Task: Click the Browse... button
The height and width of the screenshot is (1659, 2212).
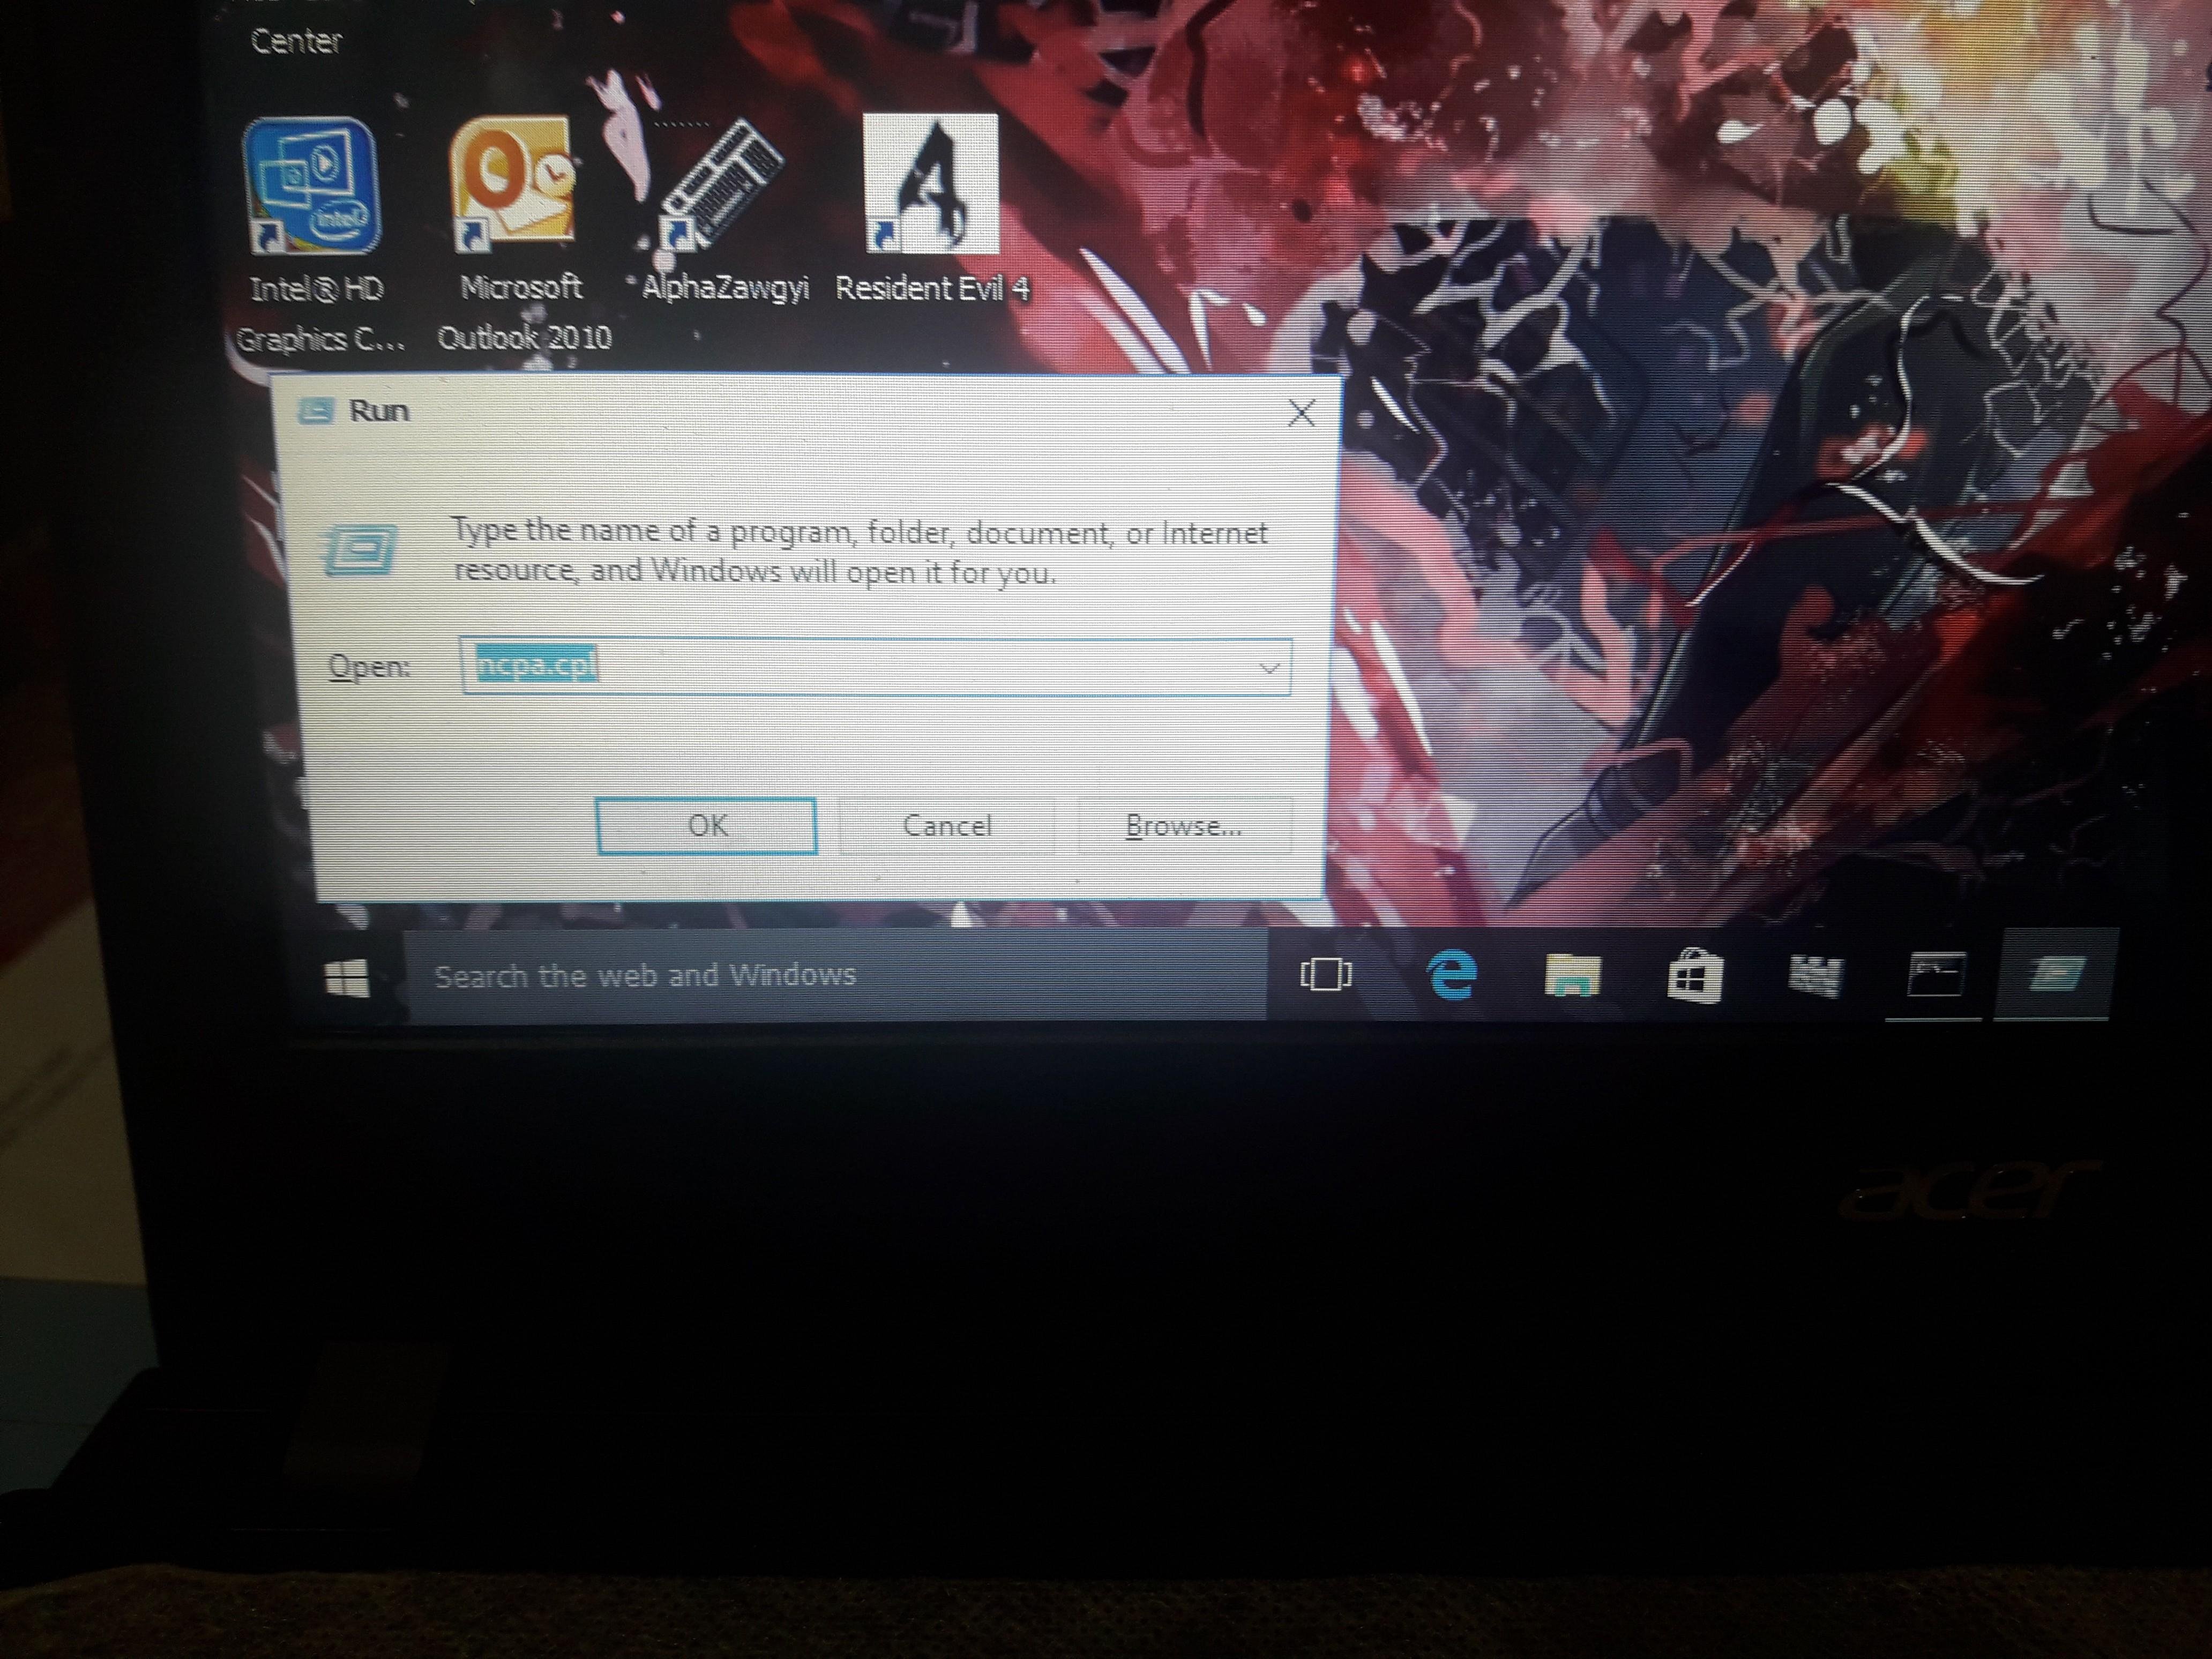Action: click(x=1184, y=825)
